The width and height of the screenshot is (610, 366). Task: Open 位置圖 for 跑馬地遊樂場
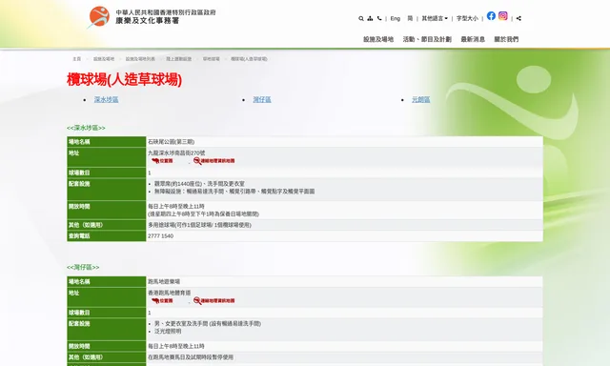[x=162, y=300]
